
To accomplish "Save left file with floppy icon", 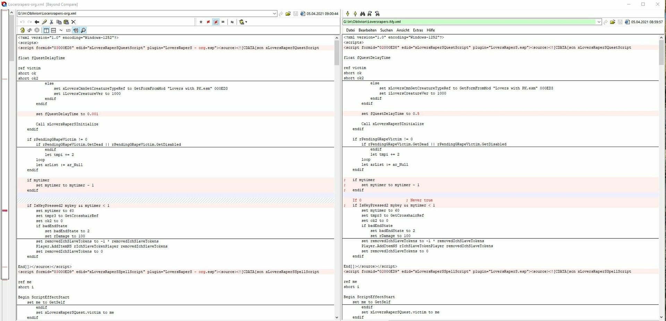I will [x=296, y=14].
